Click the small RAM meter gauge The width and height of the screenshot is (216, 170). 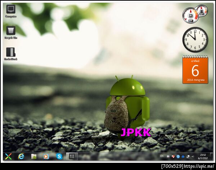coord(202,10)
